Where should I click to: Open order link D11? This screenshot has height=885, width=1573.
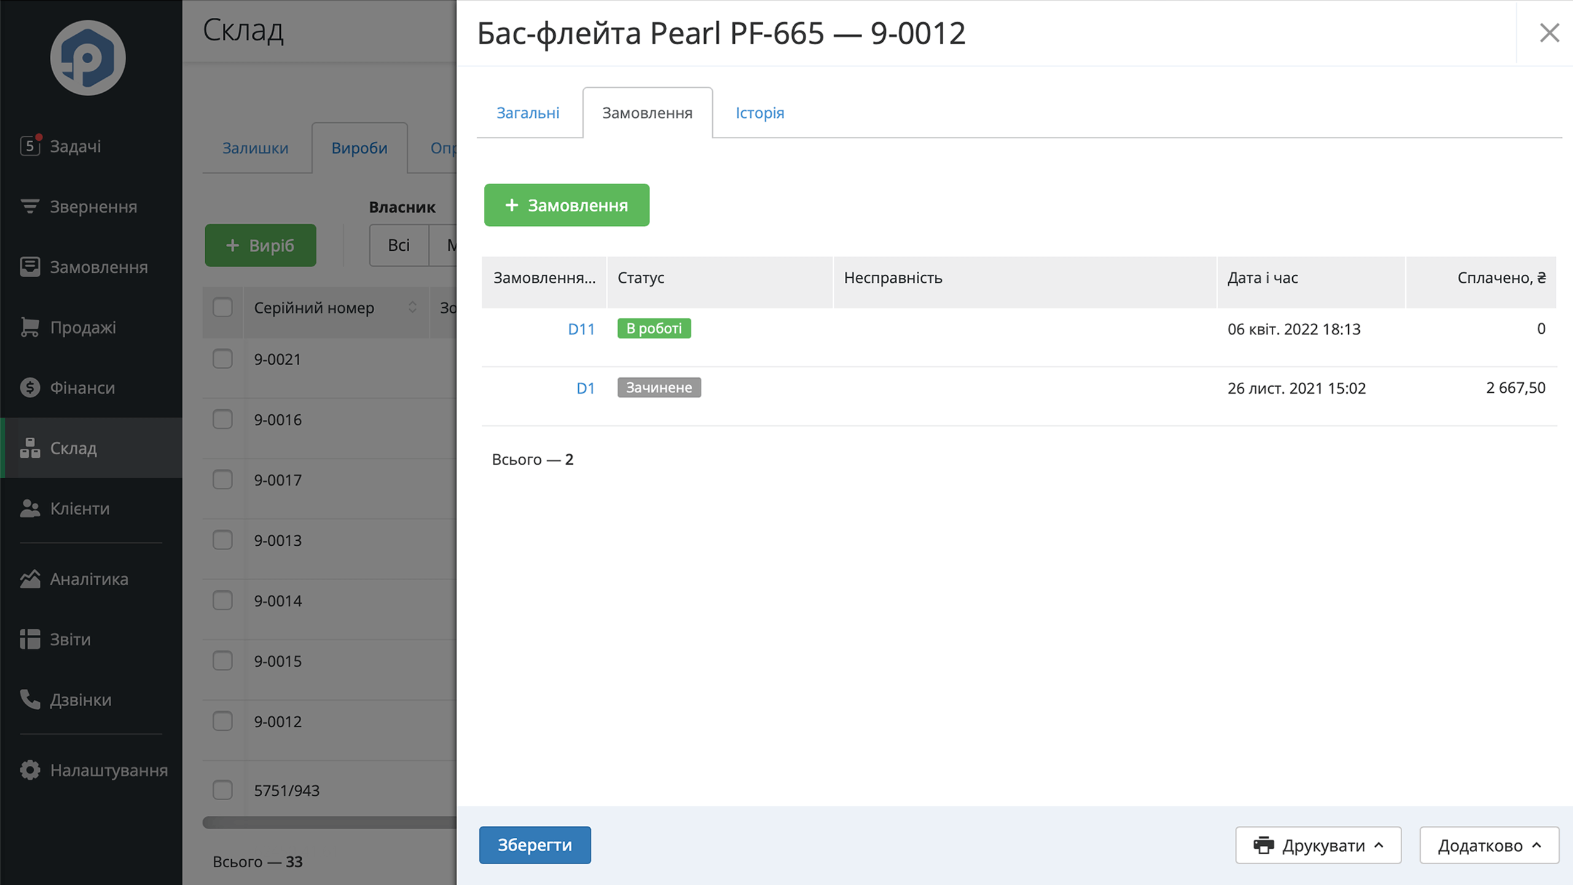(x=581, y=329)
